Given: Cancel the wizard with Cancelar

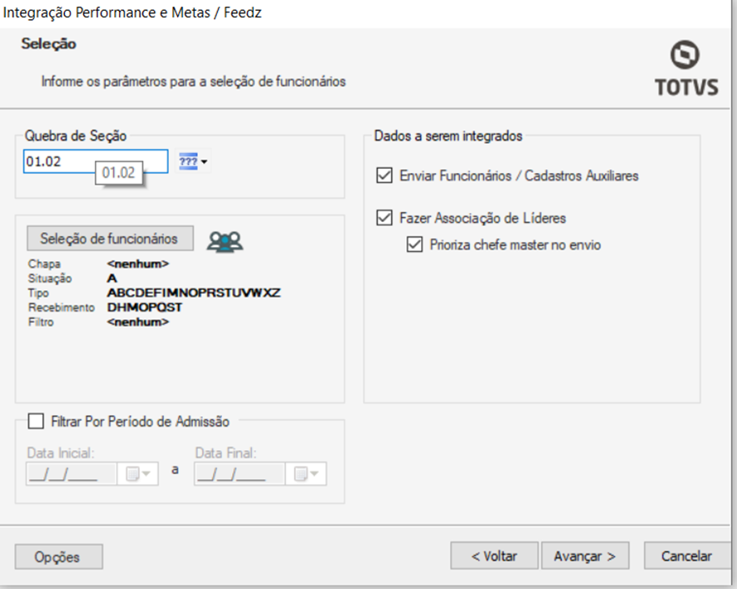Looking at the screenshot, I should pyautogui.click(x=687, y=556).
